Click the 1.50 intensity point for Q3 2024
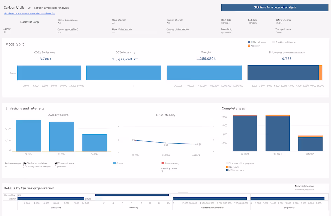 coord(166,143)
